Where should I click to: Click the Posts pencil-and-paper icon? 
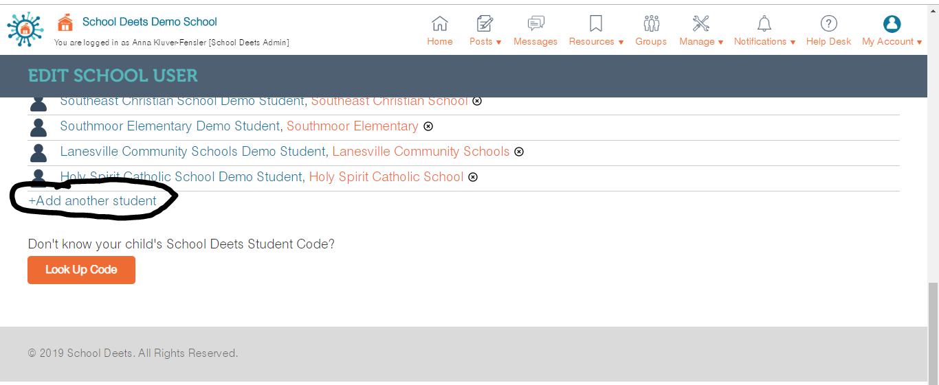485,23
